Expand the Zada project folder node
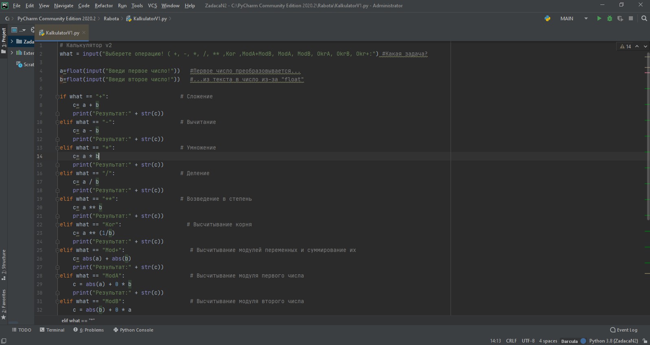The image size is (650, 345). pyautogui.click(x=12, y=41)
